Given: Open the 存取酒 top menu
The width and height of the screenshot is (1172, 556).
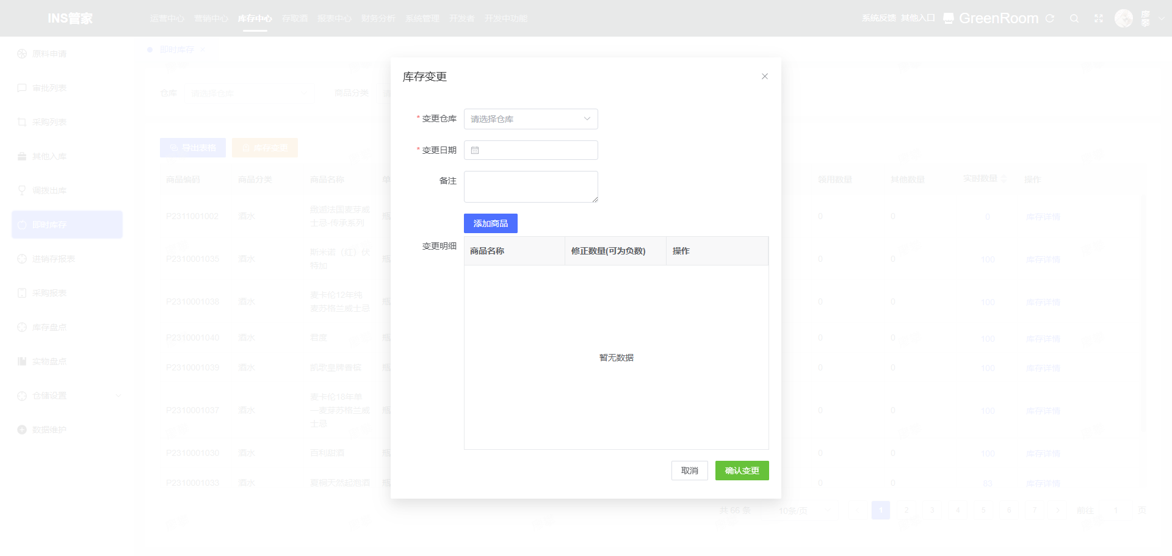Looking at the screenshot, I should click(x=294, y=18).
